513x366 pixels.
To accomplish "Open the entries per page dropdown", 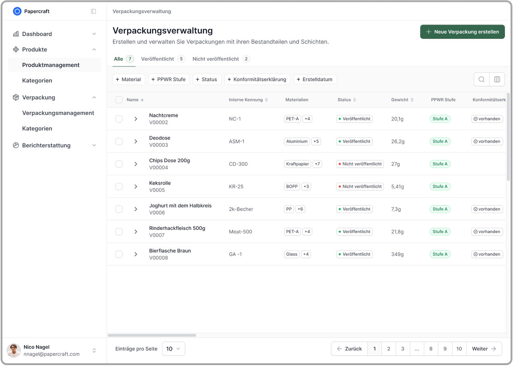I will [x=173, y=349].
